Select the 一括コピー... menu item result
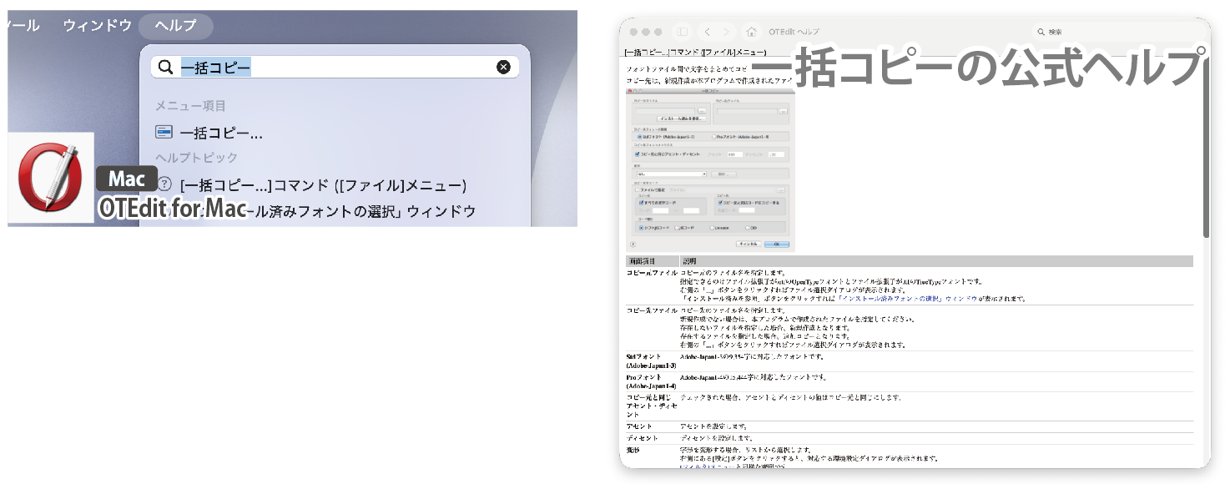 tap(221, 133)
